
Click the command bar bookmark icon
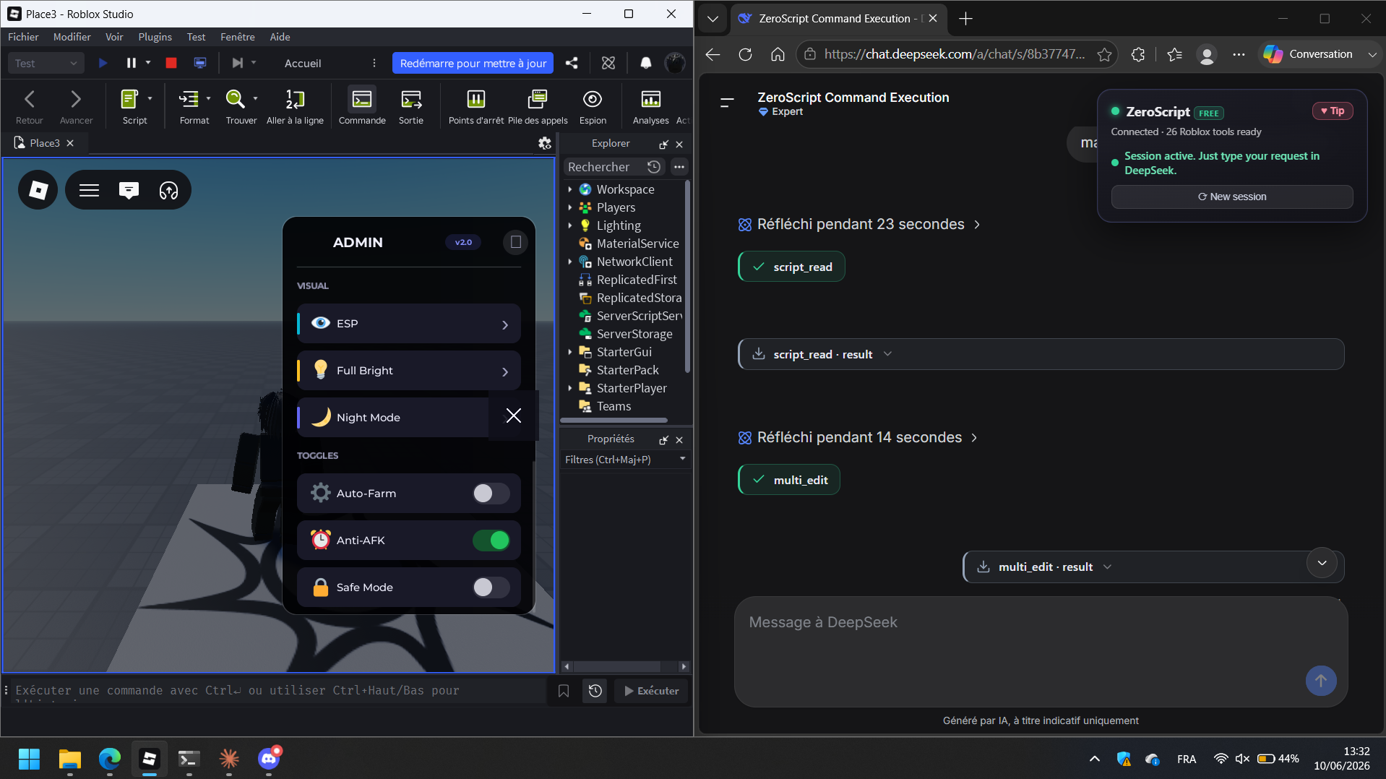564,691
